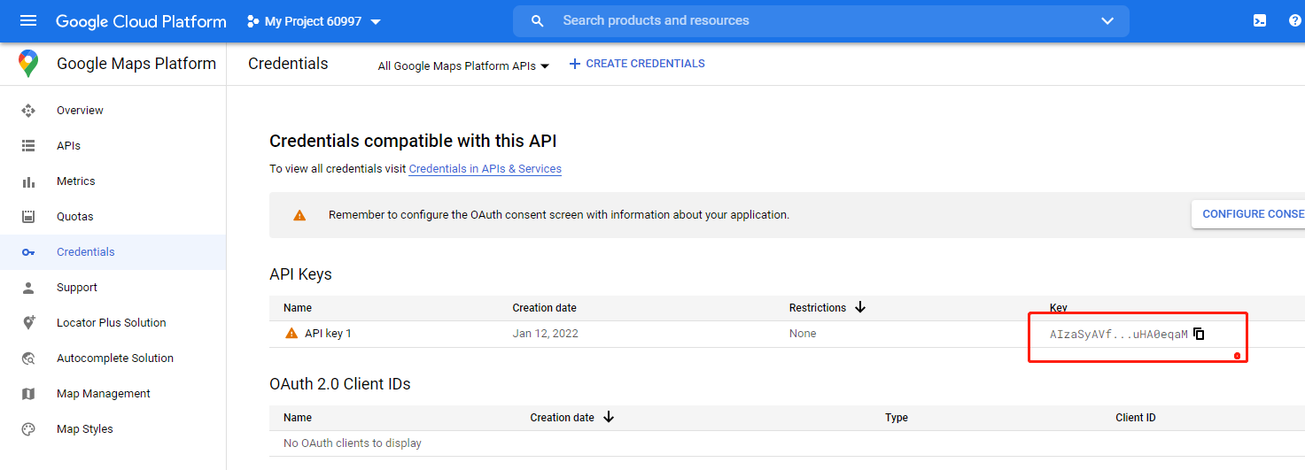This screenshot has width=1305, height=470.
Task: Click the API Keys section heading
Action: pyautogui.click(x=300, y=274)
